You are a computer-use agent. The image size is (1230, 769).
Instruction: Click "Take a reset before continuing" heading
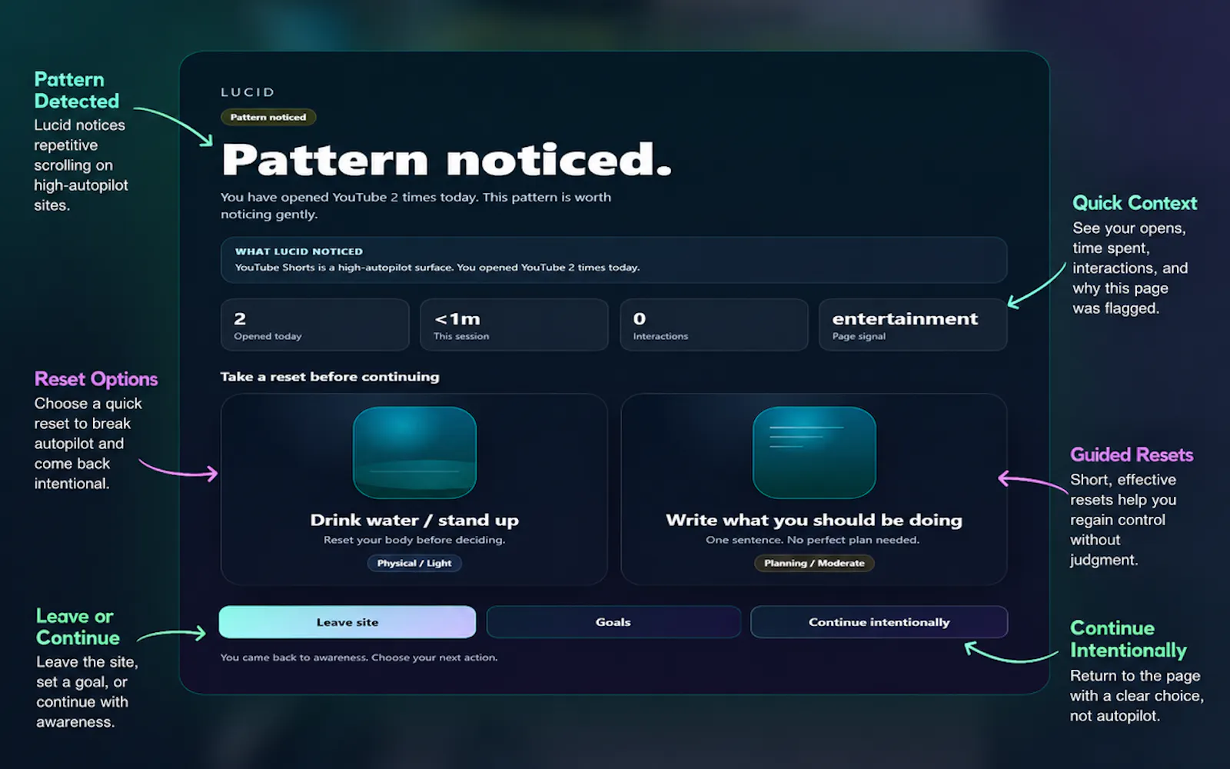330,377
